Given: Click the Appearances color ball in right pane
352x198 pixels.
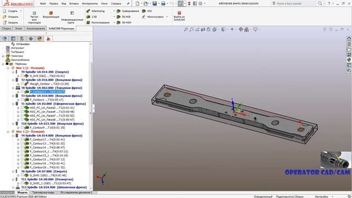Looking at the screenshot, I should click(x=349, y=60).
